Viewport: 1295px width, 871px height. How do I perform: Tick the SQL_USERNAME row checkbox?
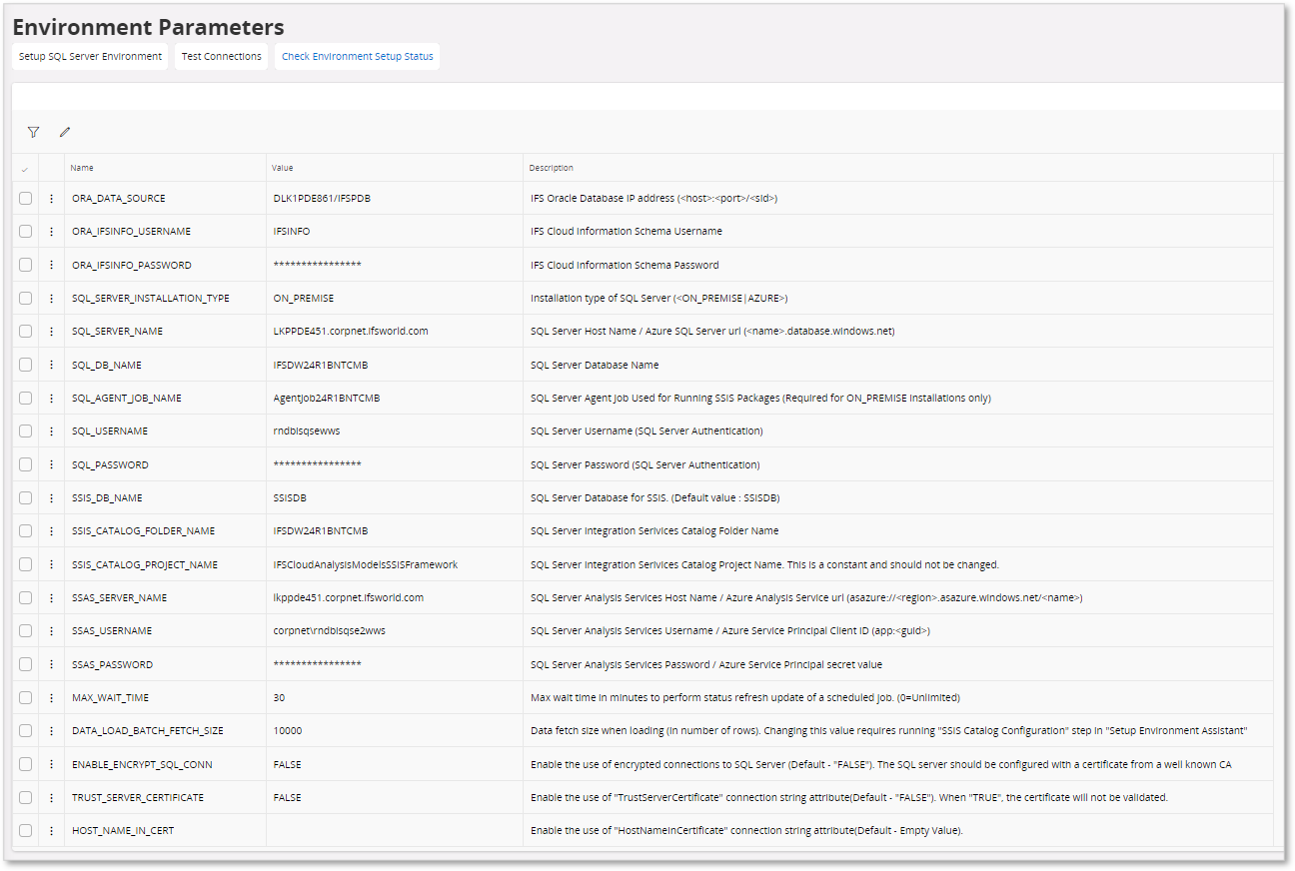25,431
